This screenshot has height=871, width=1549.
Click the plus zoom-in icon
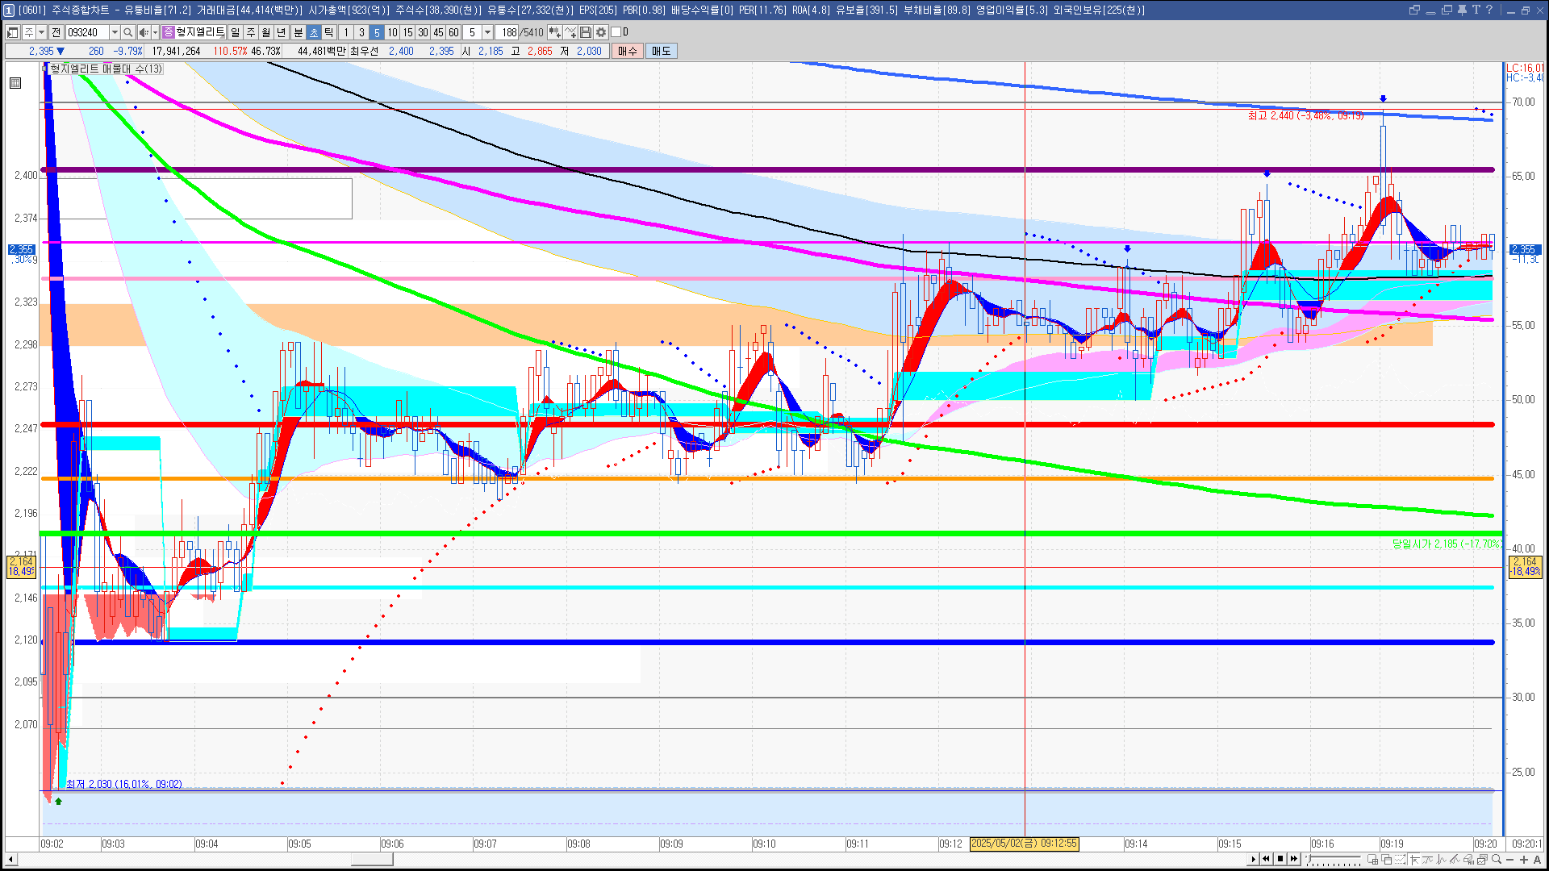coord(1524,859)
